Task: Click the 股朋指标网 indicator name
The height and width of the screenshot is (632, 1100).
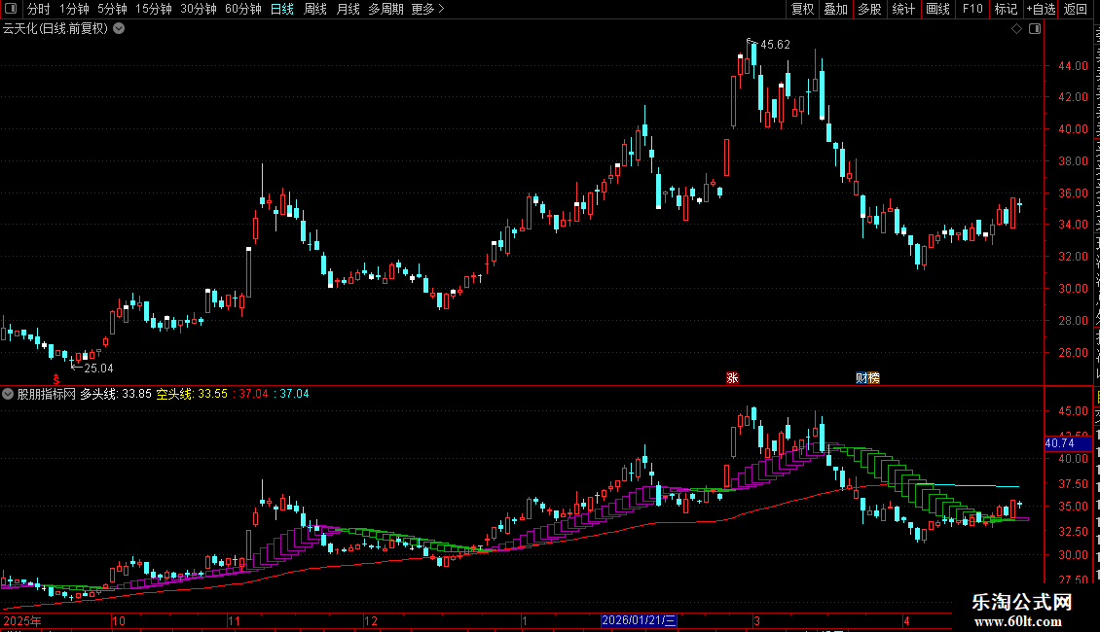Action: (47, 394)
